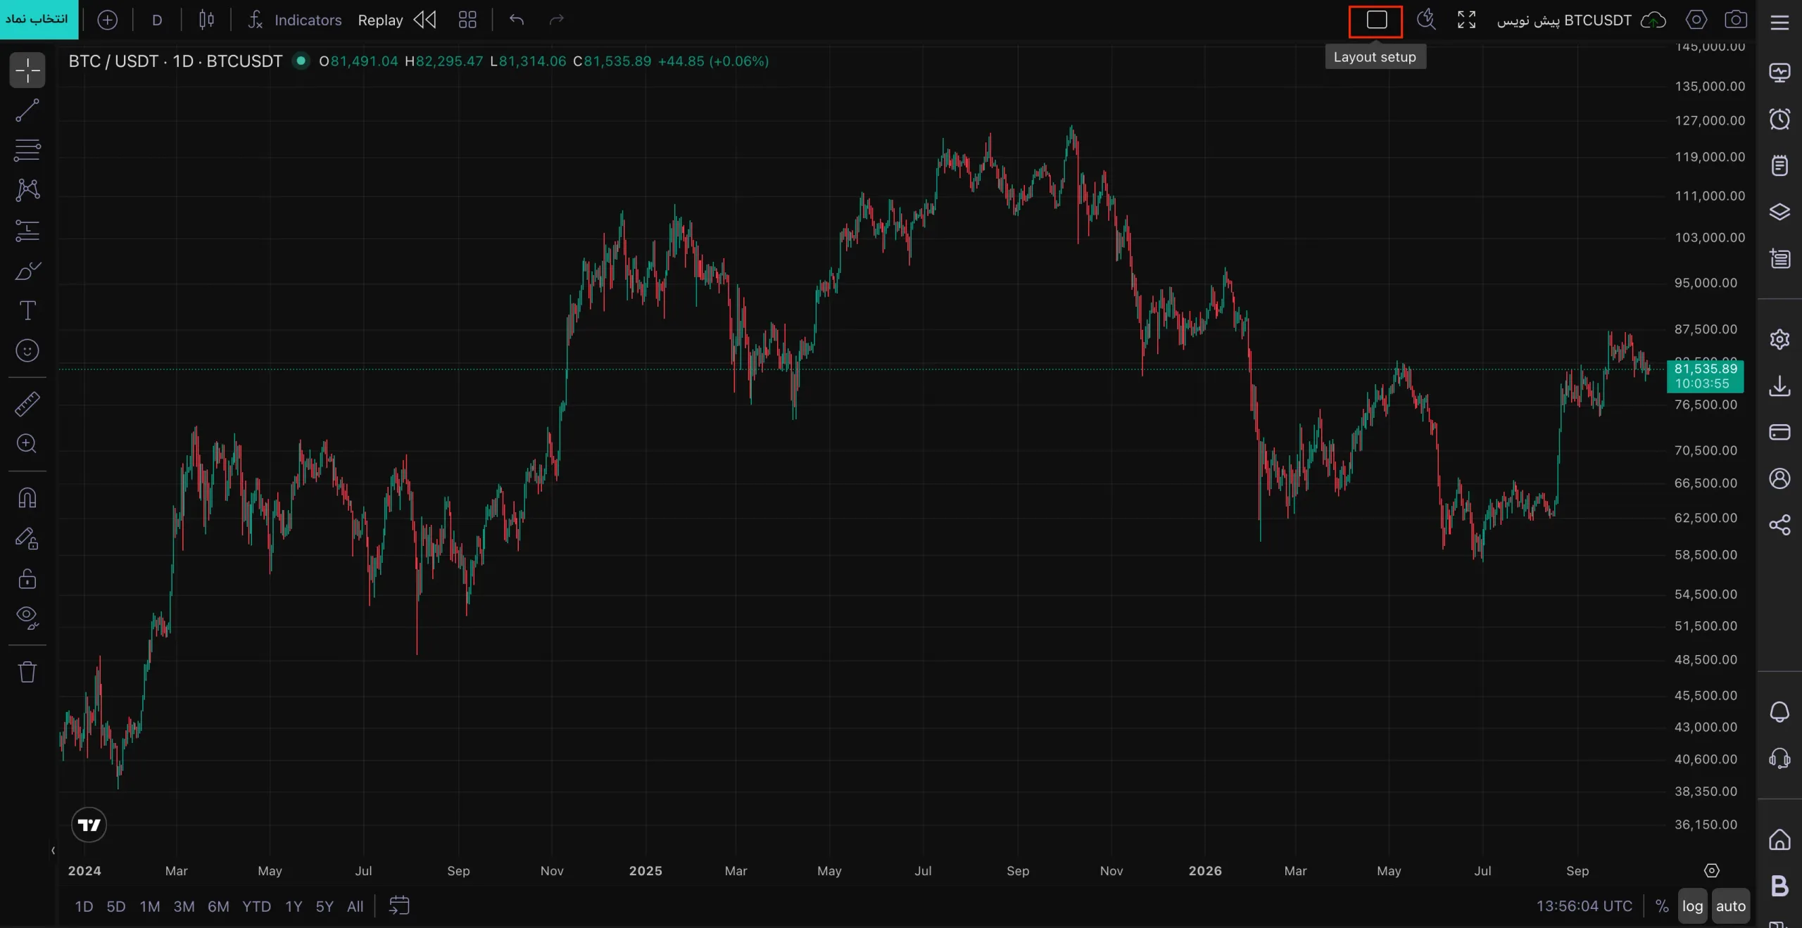Screen dimensions: 1802x928
Task: Take a chart snapshot with camera icon
Action: 1736,20
